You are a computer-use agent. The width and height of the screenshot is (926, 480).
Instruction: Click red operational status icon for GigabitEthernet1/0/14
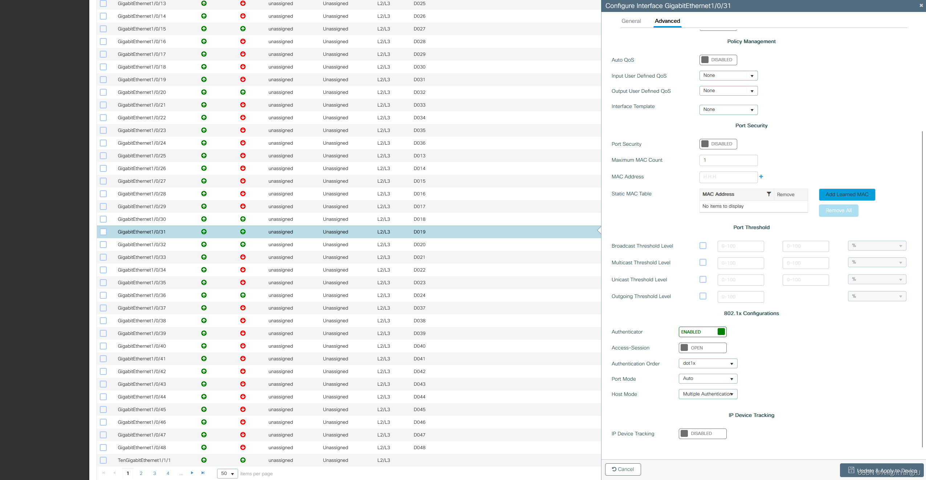pyautogui.click(x=243, y=16)
